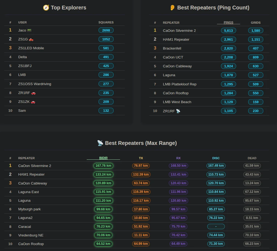Image resolution: width=277 pixels, height=251 pixels.
Task: Click Caracal's empty DISC dash badge
Action: coord(216,226)
